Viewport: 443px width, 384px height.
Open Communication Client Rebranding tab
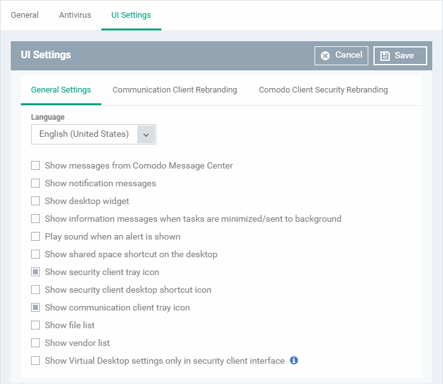point(175,90)
